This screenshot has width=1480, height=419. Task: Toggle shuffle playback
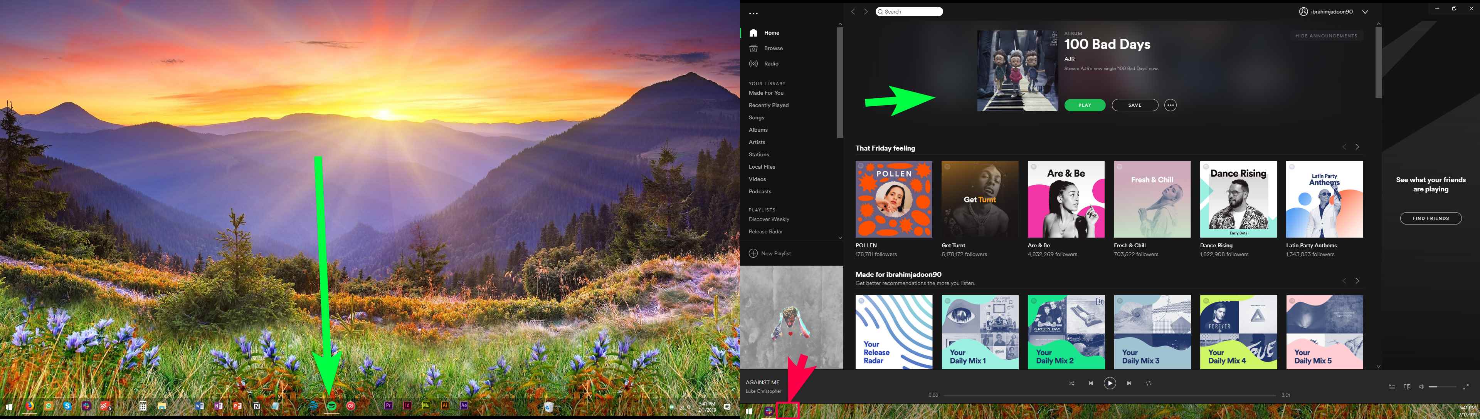tap(1071, 384)
